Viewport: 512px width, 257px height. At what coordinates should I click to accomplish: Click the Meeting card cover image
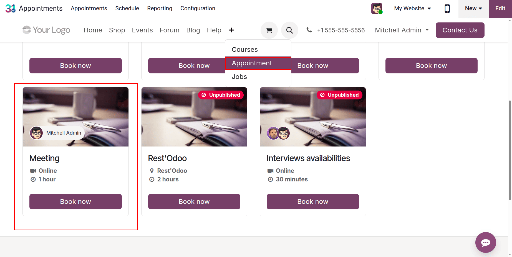[x=75, y=117]
